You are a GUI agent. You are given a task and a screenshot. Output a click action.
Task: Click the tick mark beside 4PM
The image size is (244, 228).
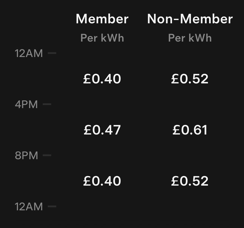[x=47, y=104]
